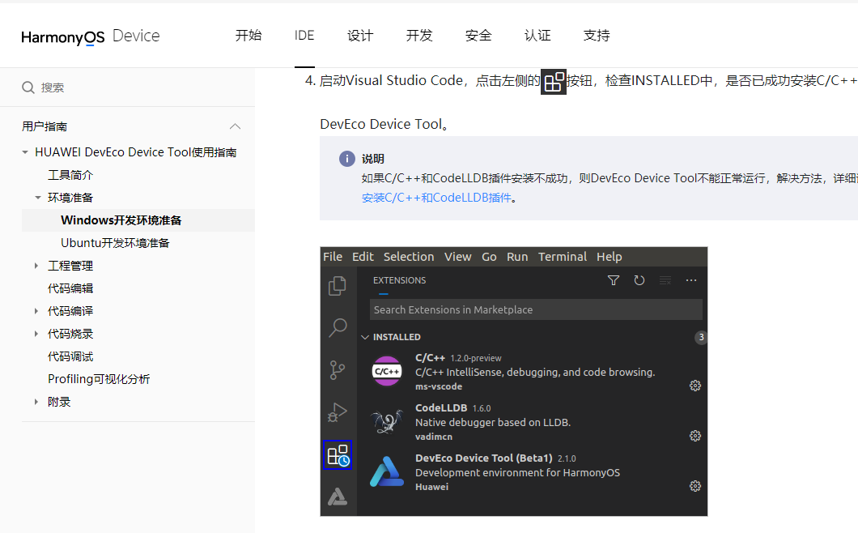
Task: Open the View menu in VS Code screenshot
Action: [458, 257]
